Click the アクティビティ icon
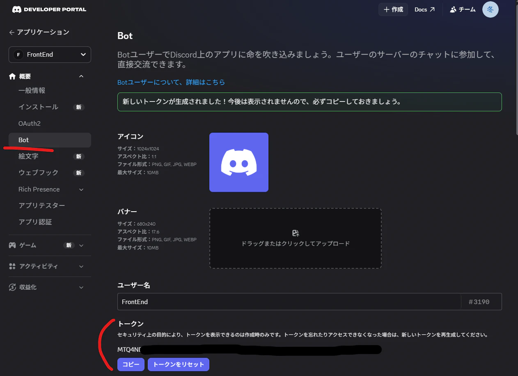The height and width of the screenshot is (376, 518). click(x=12, y=266)
